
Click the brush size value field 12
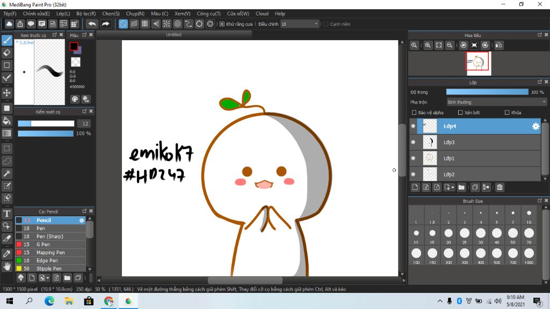84,124
